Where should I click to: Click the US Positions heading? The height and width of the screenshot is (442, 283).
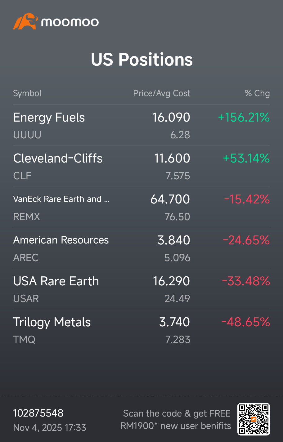(142, 60)
